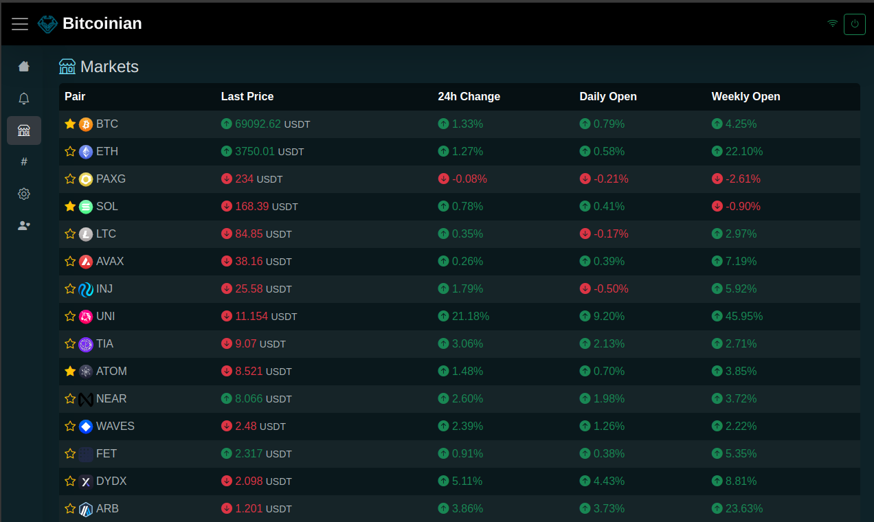This screenshot has width=874, height=522.
Task: Unfavorite BTC with its star
Action: [x=70, y=124]
